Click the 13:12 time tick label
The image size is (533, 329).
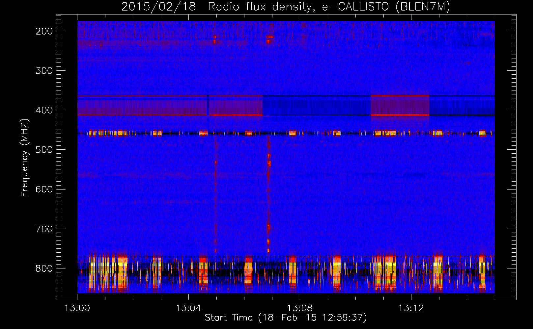click(x=411, y=308)
